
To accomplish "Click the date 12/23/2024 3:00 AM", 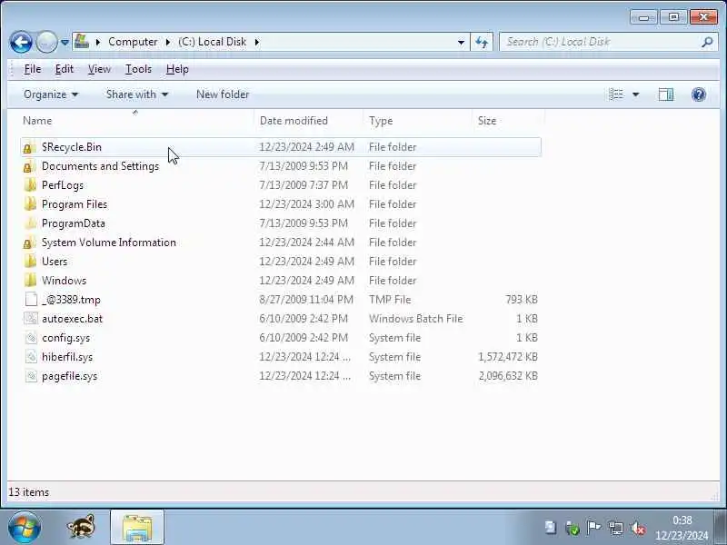I will click(x=306, y=204).
